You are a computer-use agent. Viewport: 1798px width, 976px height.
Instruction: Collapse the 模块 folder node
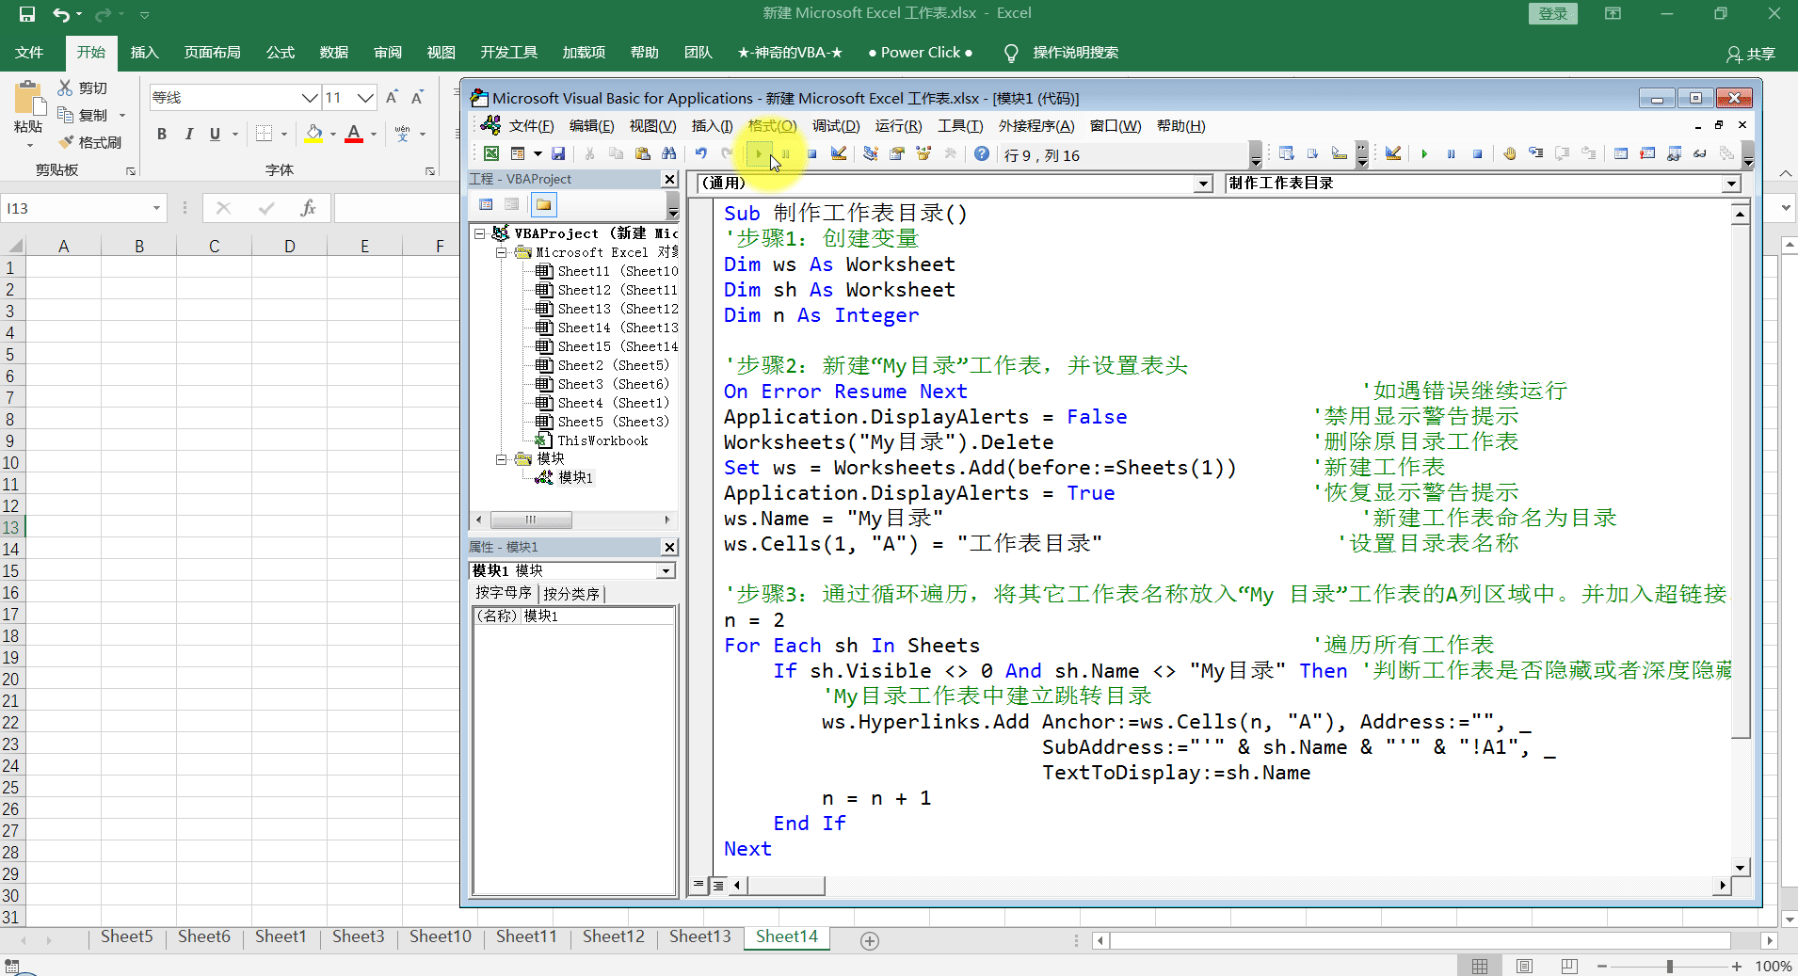[x=502, y=458]
